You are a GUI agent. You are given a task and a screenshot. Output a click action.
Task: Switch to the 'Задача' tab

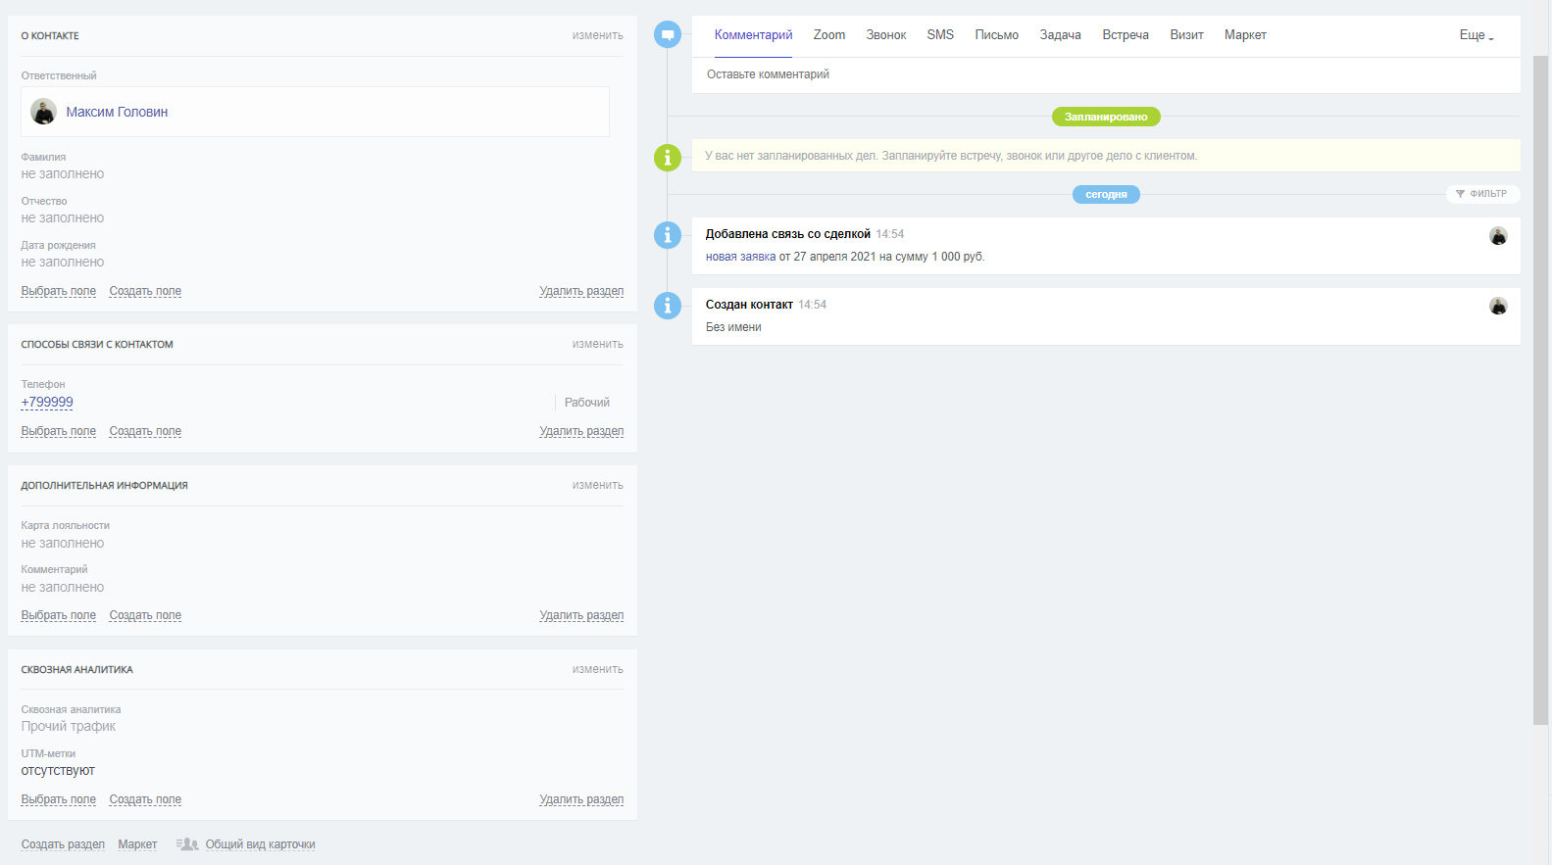tap(1060, 35)
